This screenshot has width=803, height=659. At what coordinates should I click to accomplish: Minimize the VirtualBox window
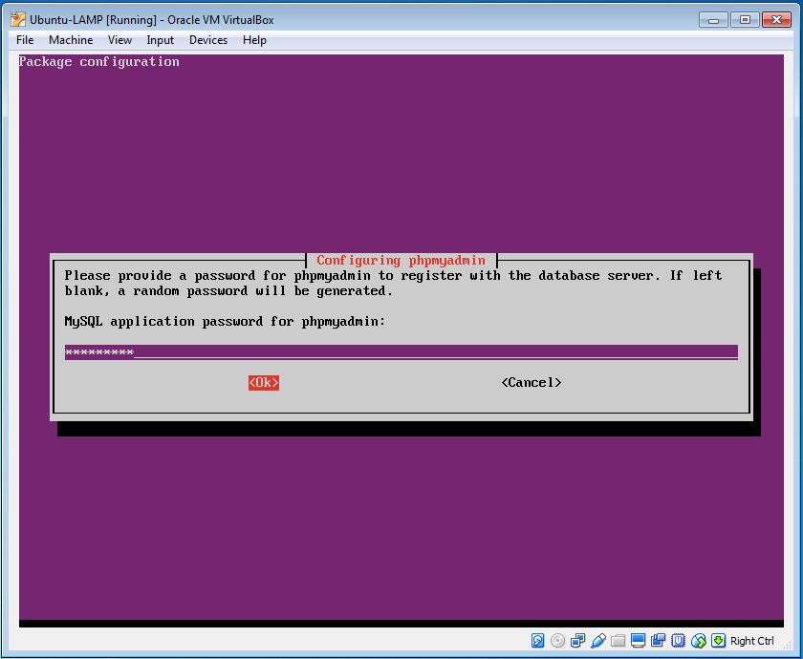[x=713, y=20]
